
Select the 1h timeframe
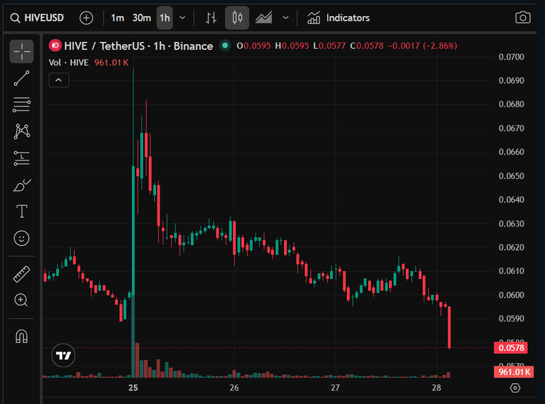pyautogui.click(x=165, y=18)
